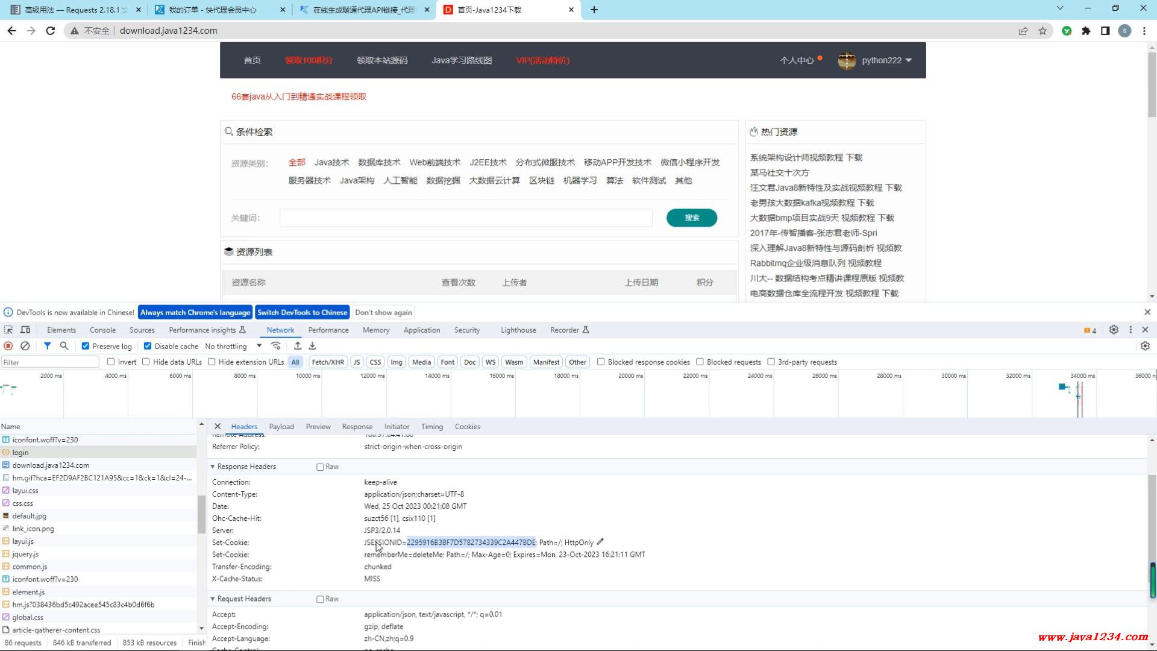
Task: Click the 关键词 keyword search field
Action: [466, 218]
